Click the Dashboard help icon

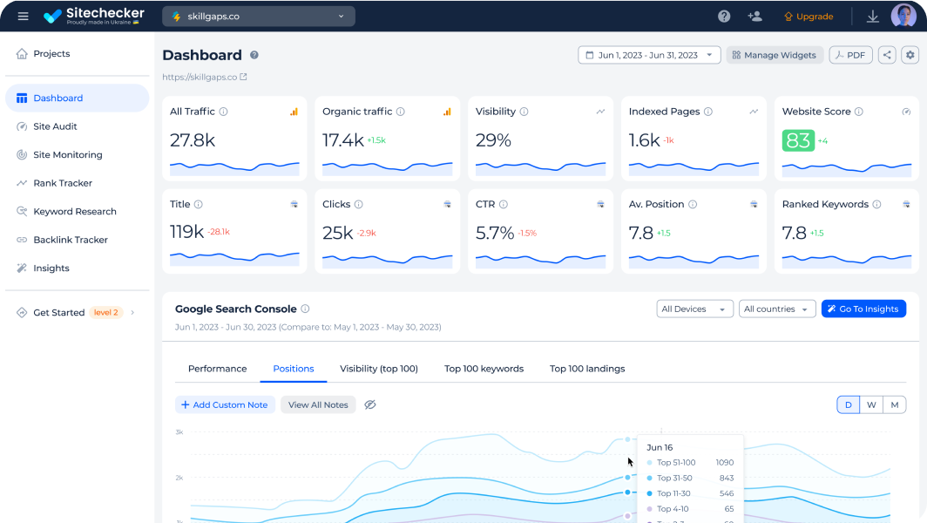[254, 55]
